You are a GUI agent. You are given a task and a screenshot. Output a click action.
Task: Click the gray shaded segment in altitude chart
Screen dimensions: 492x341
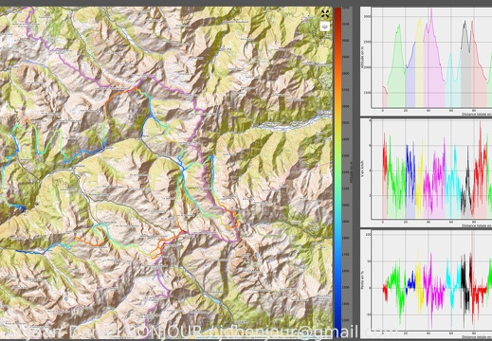point(465,64)
